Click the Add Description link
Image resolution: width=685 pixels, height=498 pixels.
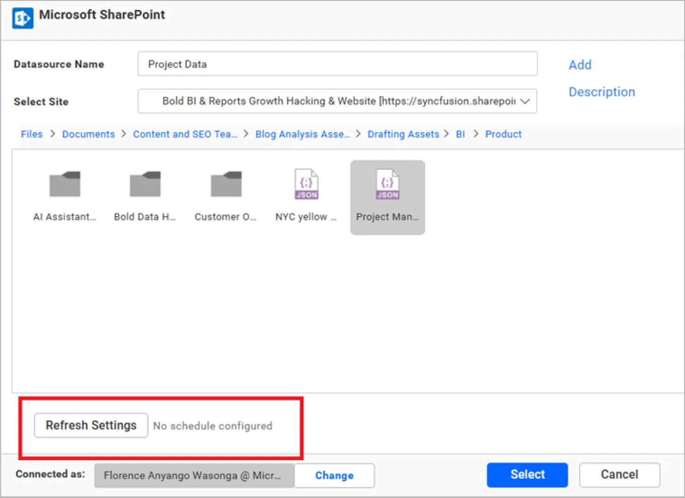(x=601, y=78)
